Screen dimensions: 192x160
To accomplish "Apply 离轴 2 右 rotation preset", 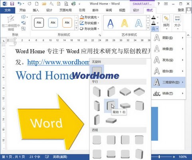I will [97, 120].
